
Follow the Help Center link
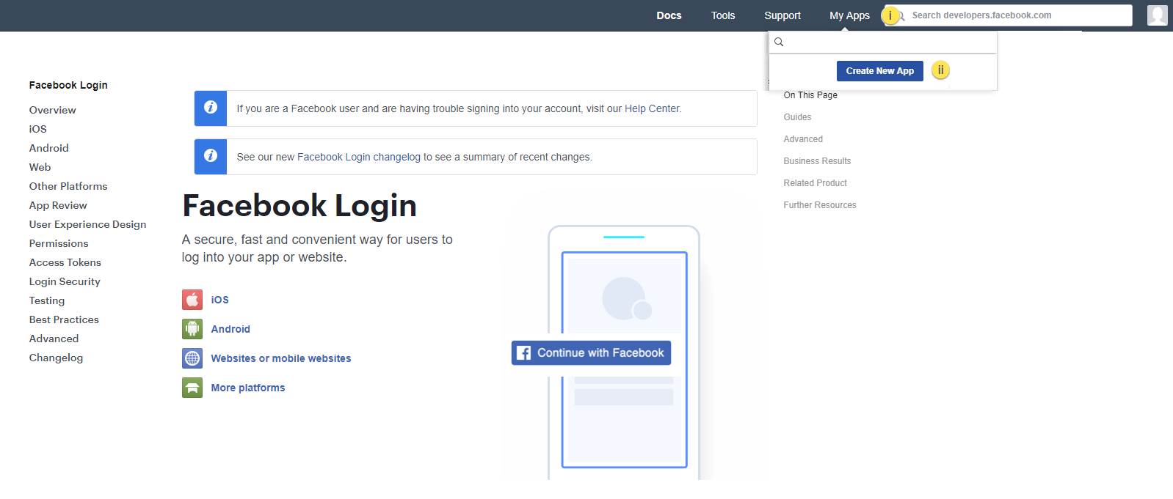click(x=652, y=108)
